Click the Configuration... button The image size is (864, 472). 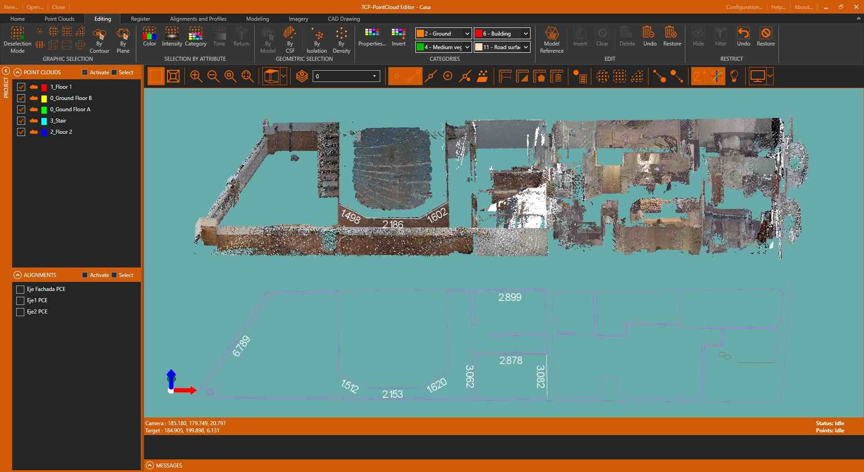[744, 7]
